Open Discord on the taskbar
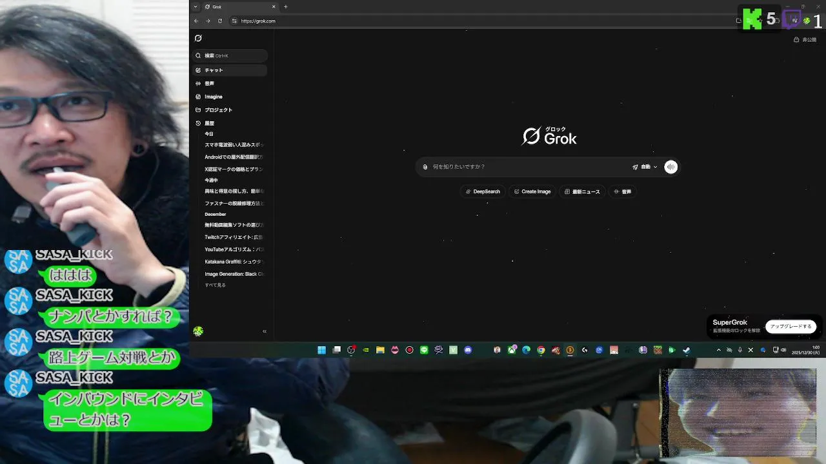Screen dimensions: 826x464 (468, 350)
